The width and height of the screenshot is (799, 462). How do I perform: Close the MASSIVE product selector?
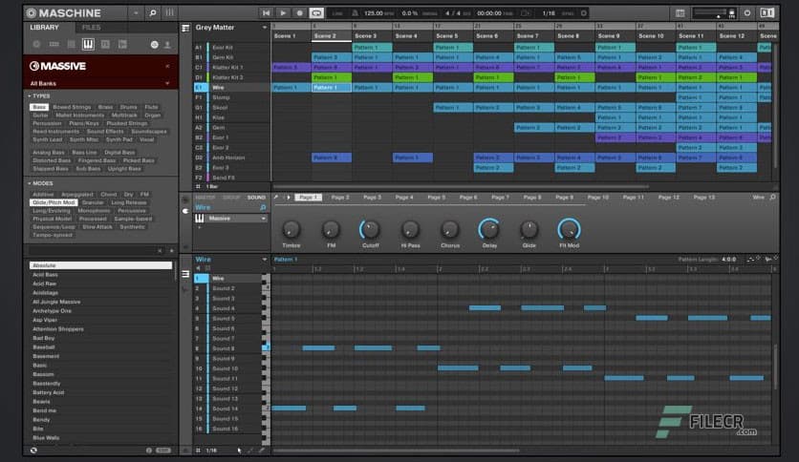click(x=167, y=66)
